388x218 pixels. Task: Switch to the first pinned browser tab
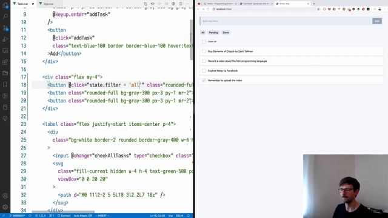[x=199, y=4]
